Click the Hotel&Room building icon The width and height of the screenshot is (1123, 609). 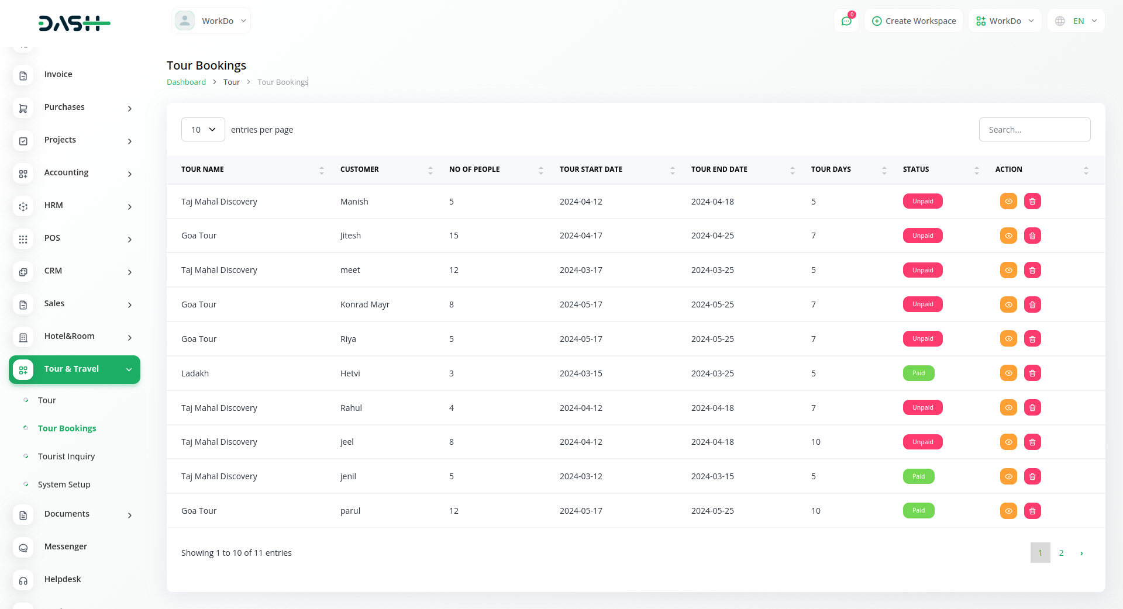[23, 337]
